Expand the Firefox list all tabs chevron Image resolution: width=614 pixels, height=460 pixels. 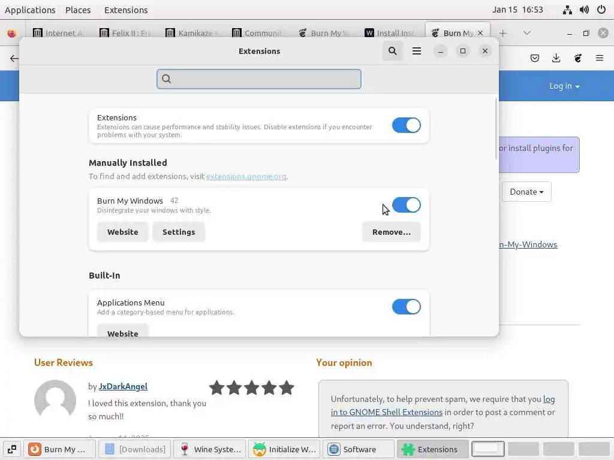pos(527,34)
